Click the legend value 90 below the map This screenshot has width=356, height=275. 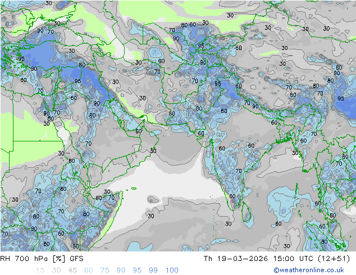tap(121, 271)
